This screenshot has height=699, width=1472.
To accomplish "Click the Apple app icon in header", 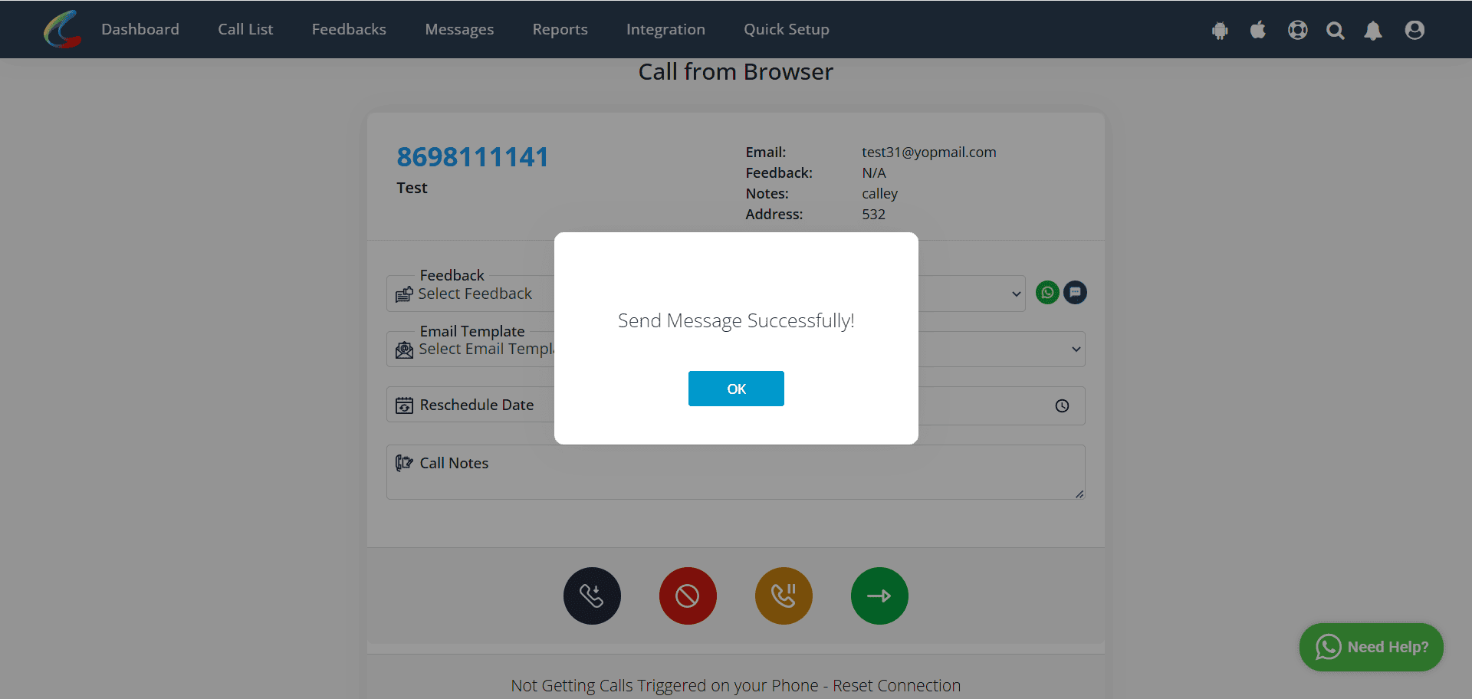I will coord(1258,30).
